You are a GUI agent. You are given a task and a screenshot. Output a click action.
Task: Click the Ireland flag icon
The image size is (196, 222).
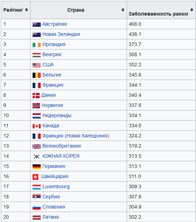pos(36,45)
